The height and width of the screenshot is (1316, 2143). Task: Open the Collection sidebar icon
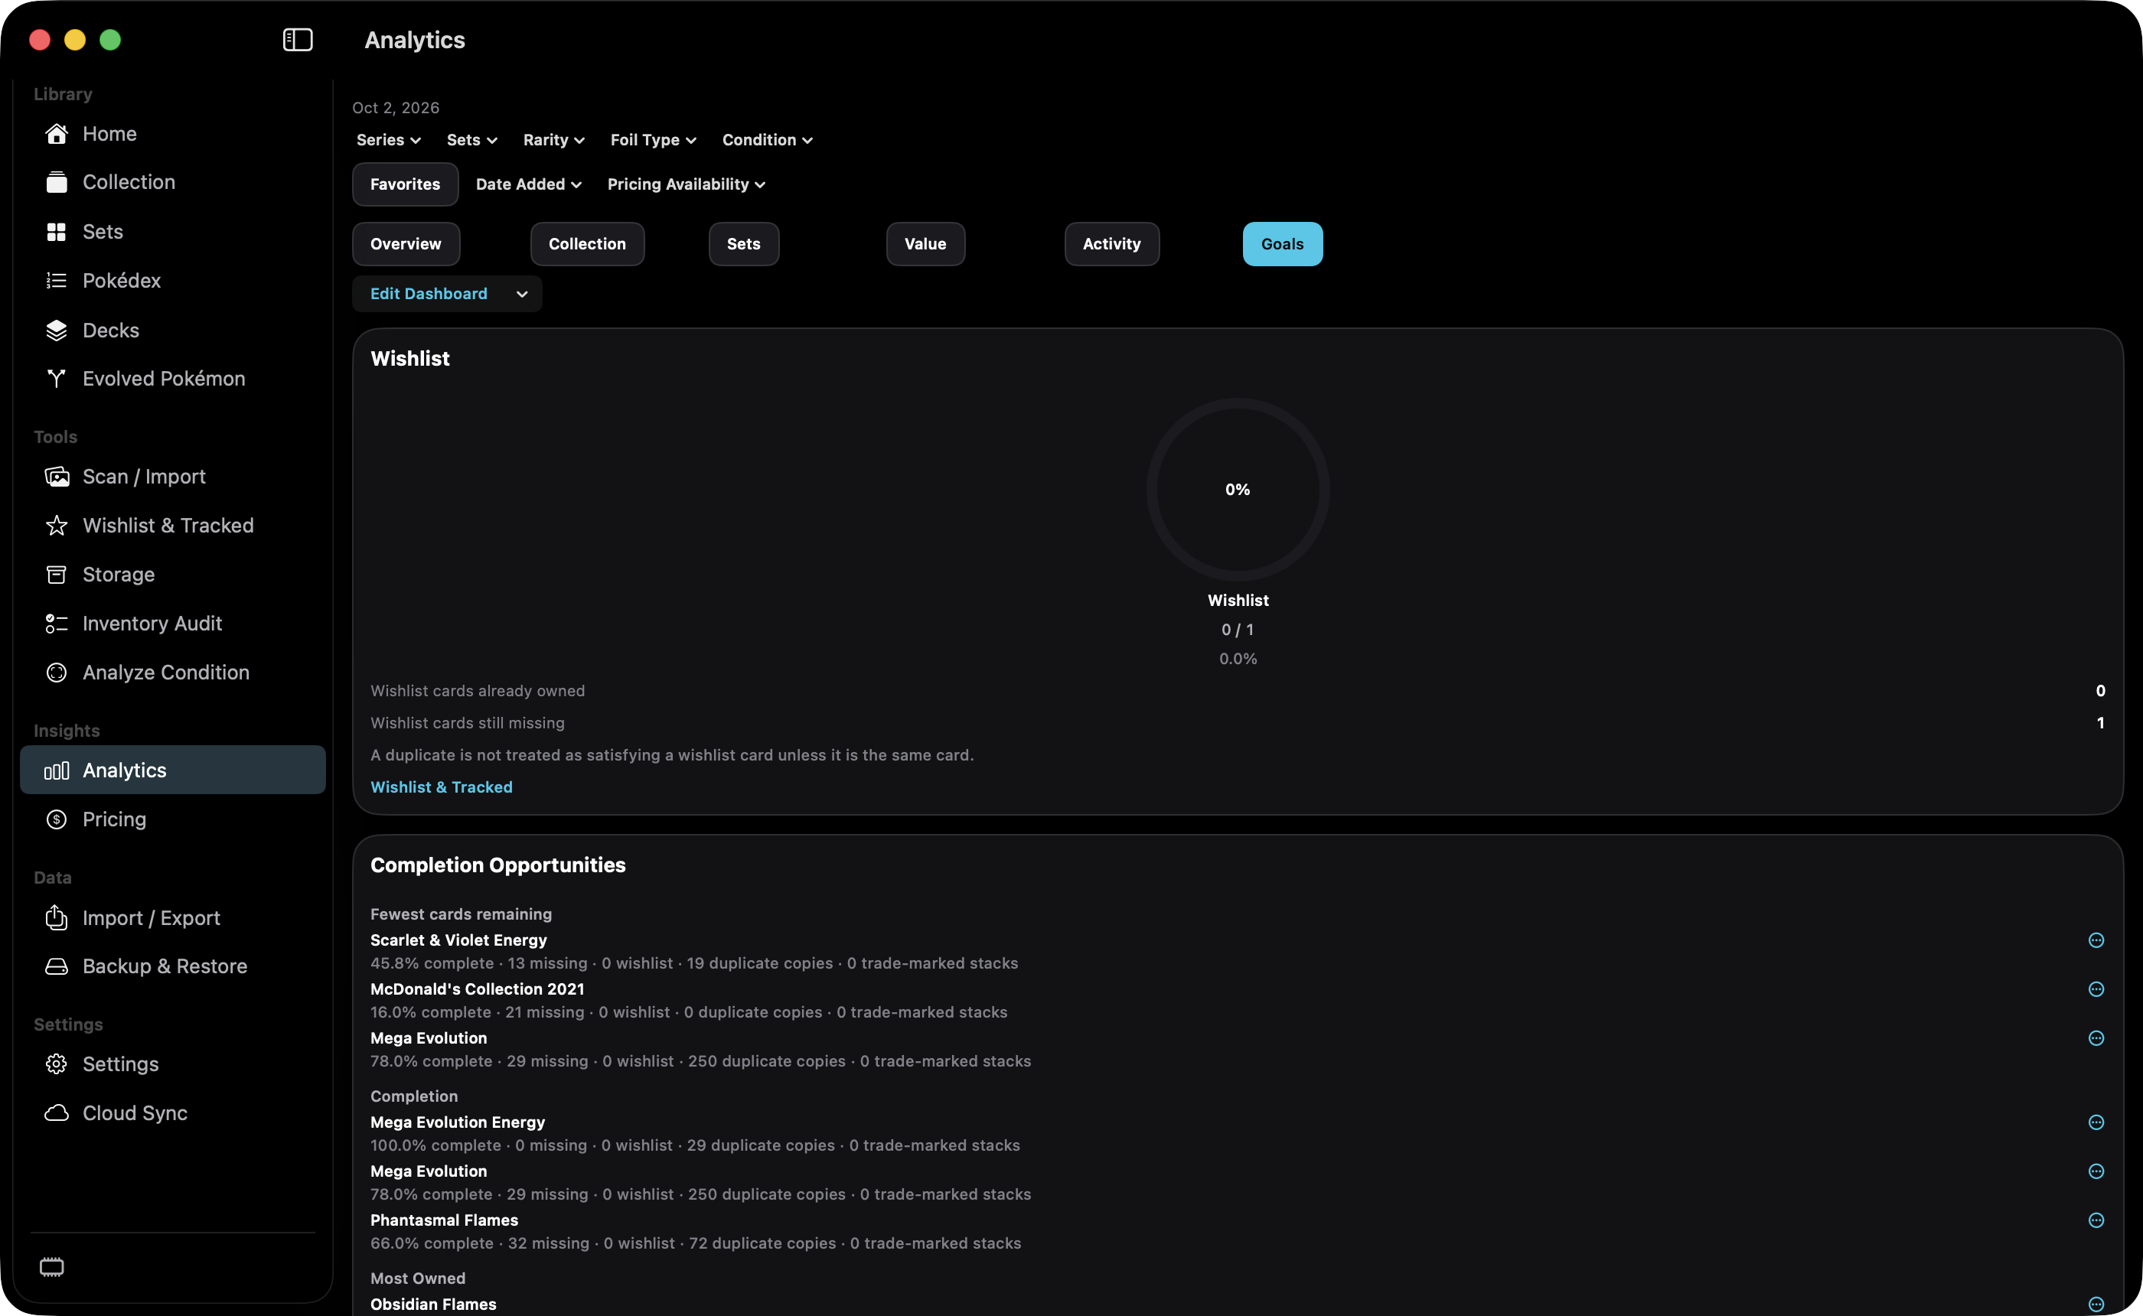coord(57,182)
